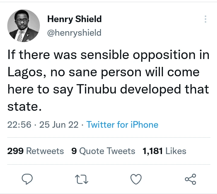Open the three-dot more options menu
Image resolution: width=217 pixels, height=194 pixels.
click(x=206, y=19)
